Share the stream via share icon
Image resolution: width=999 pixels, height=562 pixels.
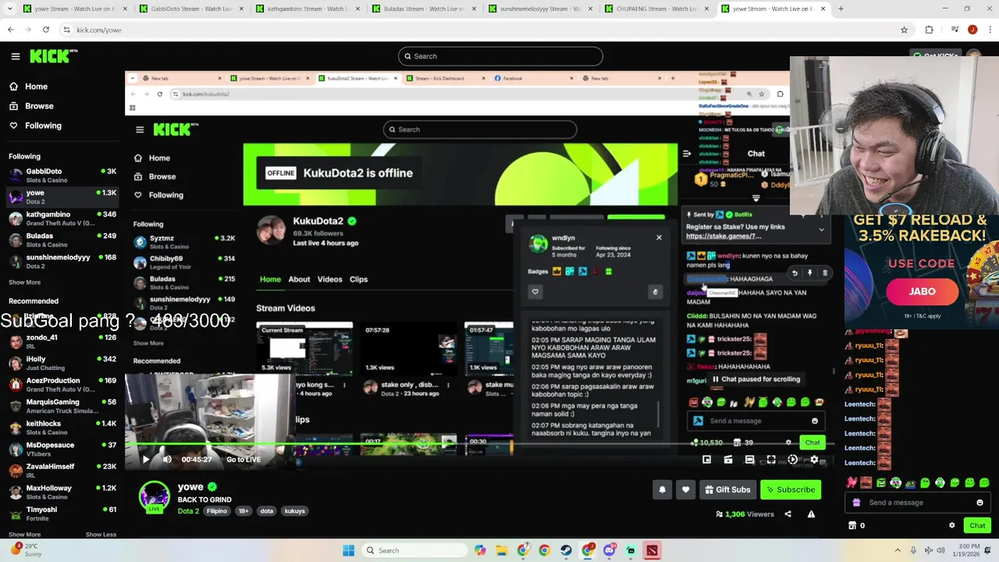tap(787, 514)
